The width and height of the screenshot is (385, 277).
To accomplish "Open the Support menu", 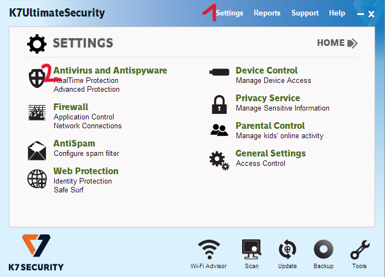I will pyautogui.click(x=305, y=13).
